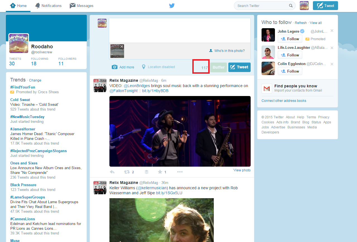357x242 pixels.
Task: Open the #JamesHorner trend
Action: [x=23, y=129]
